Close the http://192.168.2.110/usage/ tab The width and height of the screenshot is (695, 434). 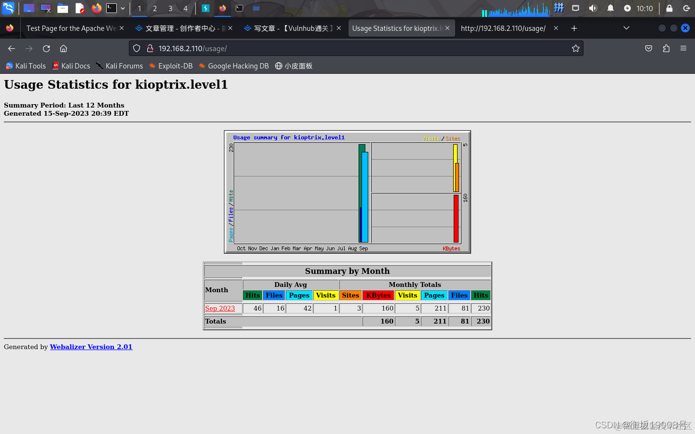click(556, 28)
